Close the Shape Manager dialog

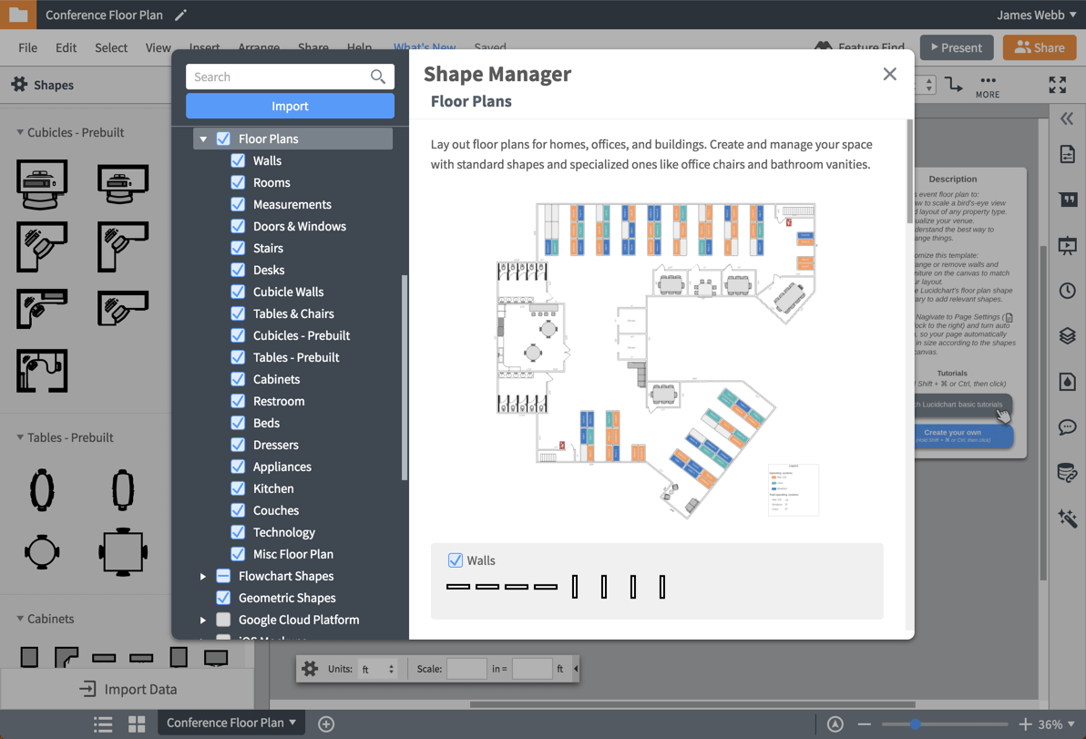click(x=890, y=74)
